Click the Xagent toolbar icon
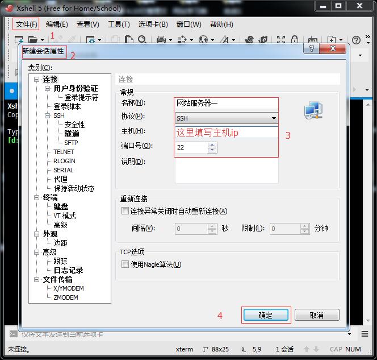This screenshot has width=377, height=360. coord(263,39)
